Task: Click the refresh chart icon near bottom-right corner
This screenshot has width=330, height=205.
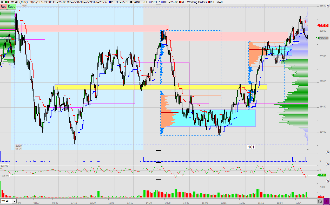Action: [x=320, y=201]
